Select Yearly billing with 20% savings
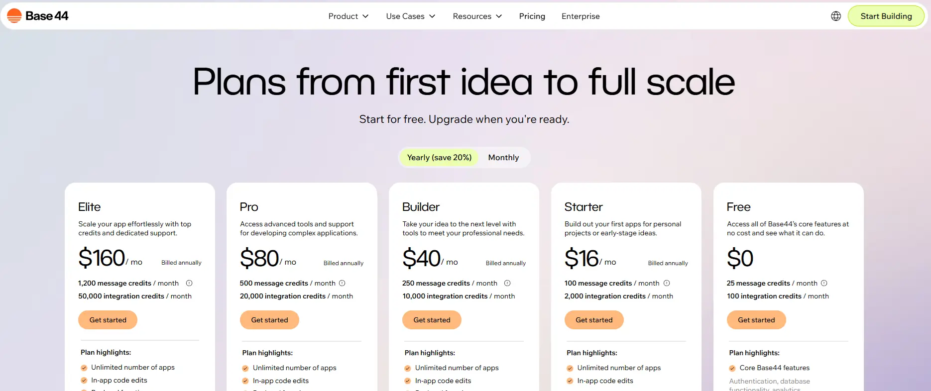 (439, 157)
